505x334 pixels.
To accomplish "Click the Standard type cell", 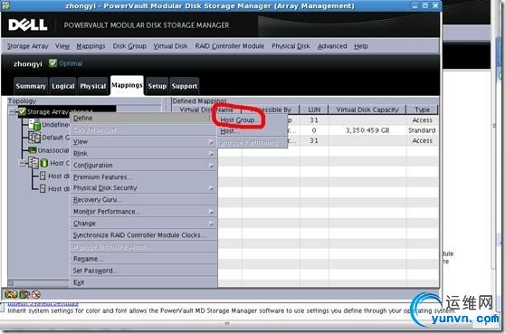I will (x=422, y=130).
